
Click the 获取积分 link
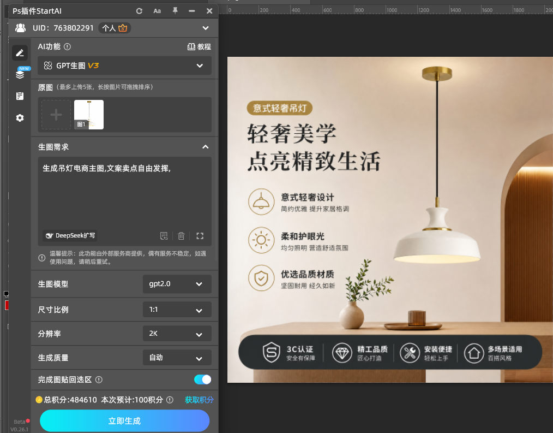click(x=199, y=400)
